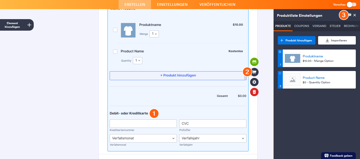Open the Produktname link in the side panel

pyautogui.click(x=313, y=56)
